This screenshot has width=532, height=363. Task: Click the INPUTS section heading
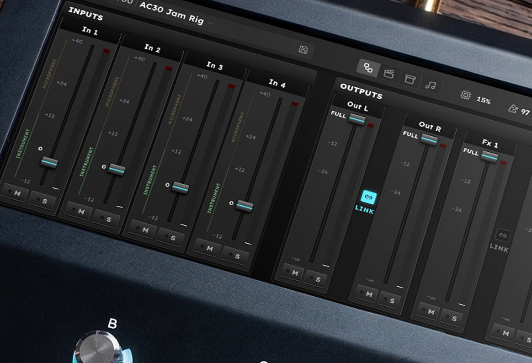(x=85, y=14)
